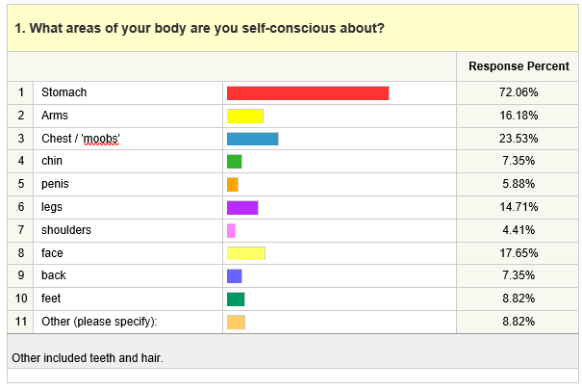Click the red Stomach bar

pos(308,93)
